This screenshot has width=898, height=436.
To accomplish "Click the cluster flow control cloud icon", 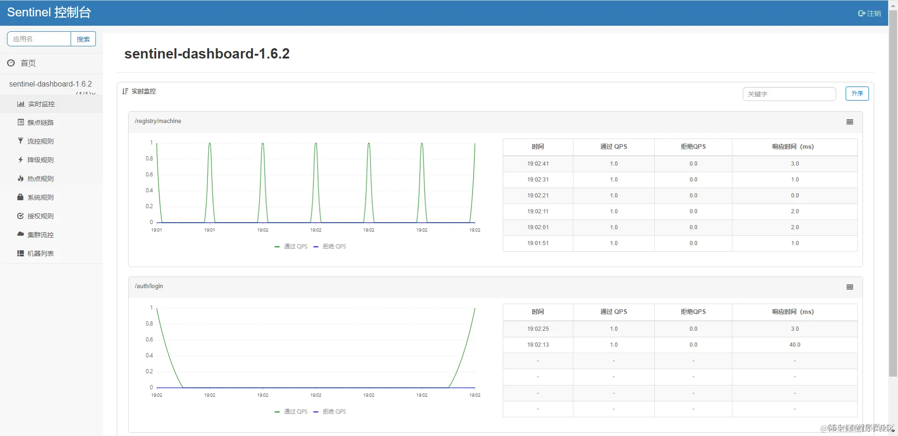I will [x=21, y=234].
